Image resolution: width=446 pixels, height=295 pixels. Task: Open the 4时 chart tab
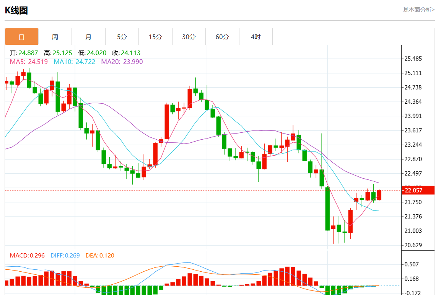click(x=256, y=37)
